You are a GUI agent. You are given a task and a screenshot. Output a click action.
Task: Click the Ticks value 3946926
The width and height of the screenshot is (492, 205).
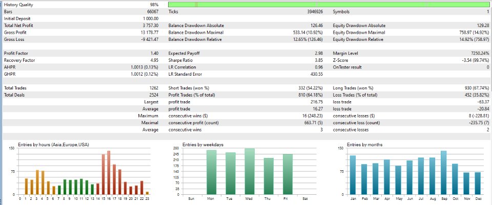pos(315,12)
